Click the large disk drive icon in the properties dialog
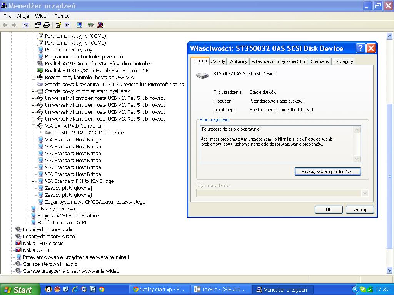 click(x=202, y=75)
